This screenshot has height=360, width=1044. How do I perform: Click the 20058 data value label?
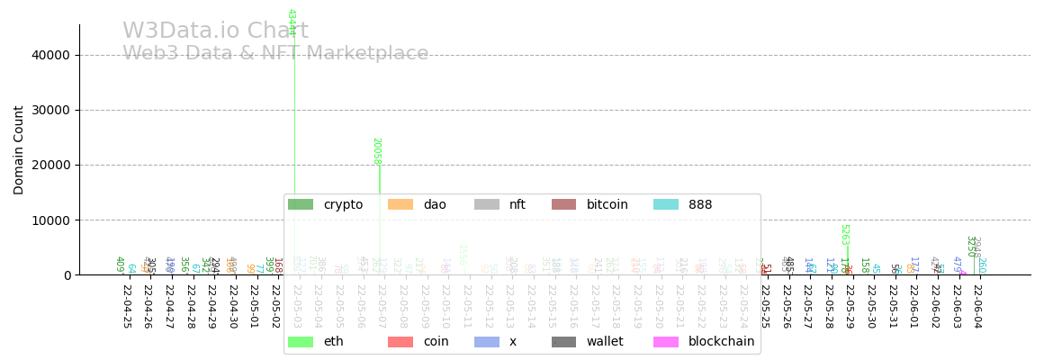click(x=377, y=151)
